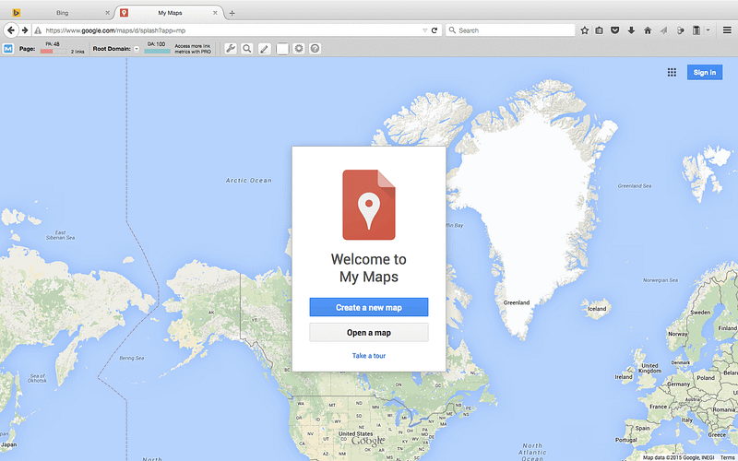The width and height of the screenshot is (738, 461).
Task: Click the Open a map button
Action: coord(369,333)
